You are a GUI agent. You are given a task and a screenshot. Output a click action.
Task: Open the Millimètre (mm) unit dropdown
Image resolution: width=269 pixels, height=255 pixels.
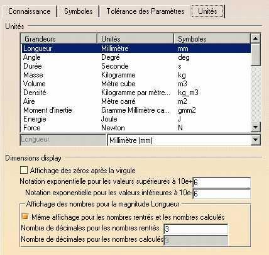(255, 140)
